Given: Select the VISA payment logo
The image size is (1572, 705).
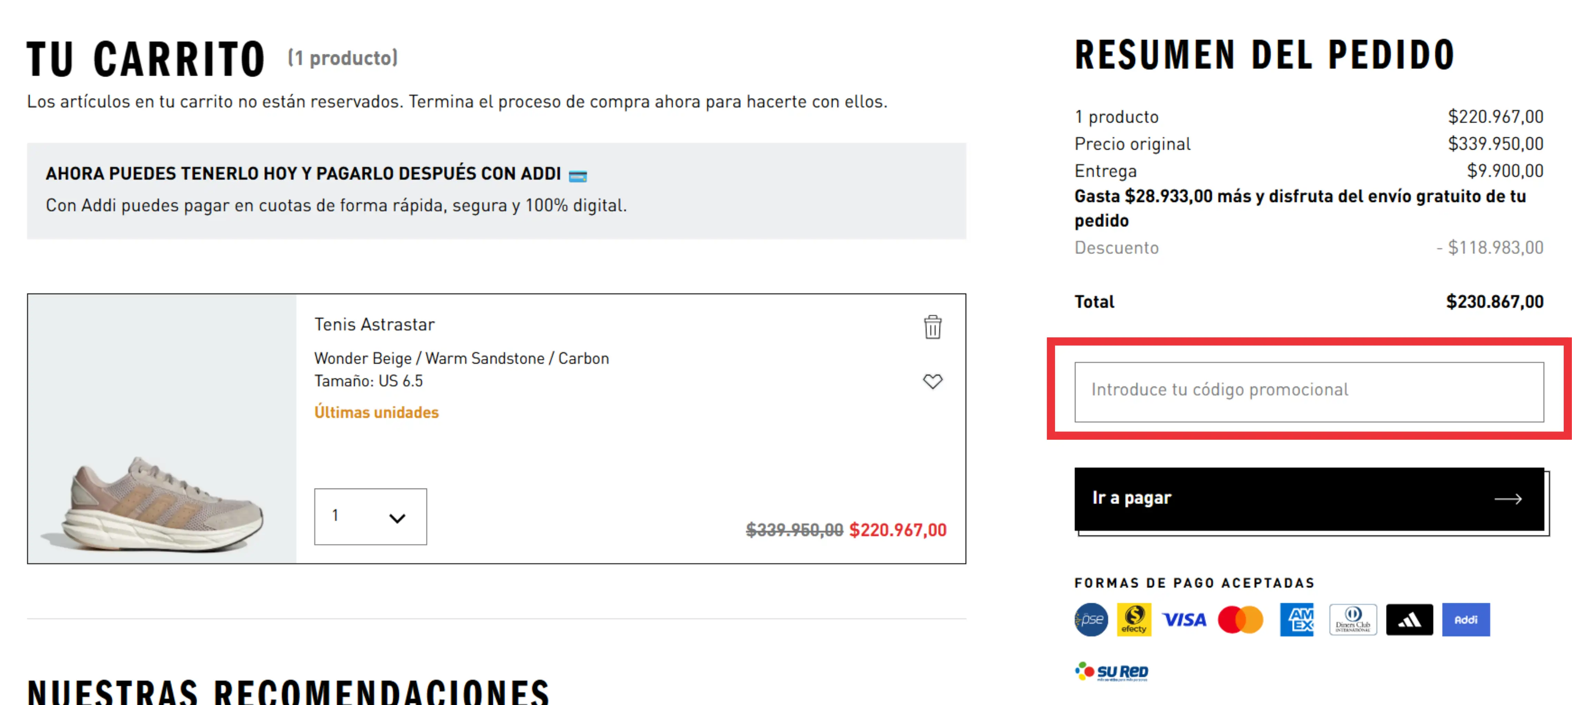Looking at the screenshot, I should tap(1184, 620).
